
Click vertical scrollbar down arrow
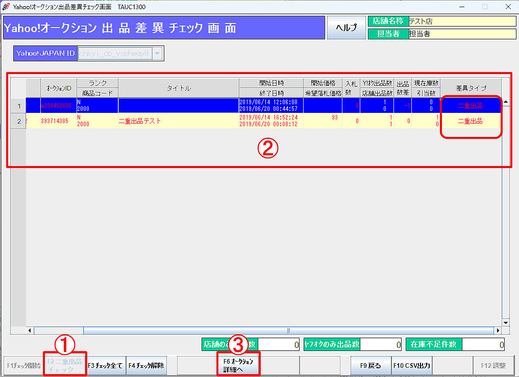coord(505,322)
